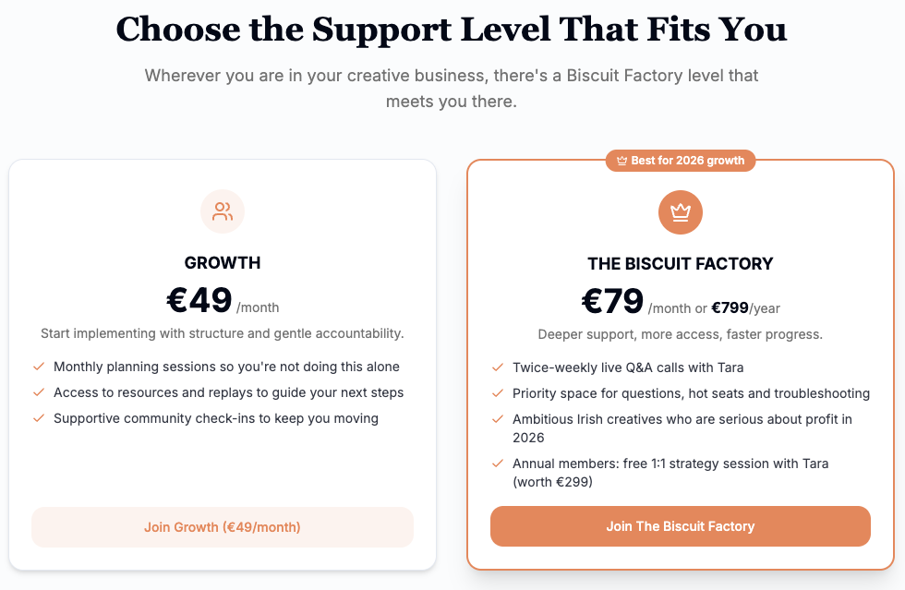This screenshot has height=590, width=905.
Task: Click the small crown in the Best for 2026 badge
Action: (x=621, y=161)
